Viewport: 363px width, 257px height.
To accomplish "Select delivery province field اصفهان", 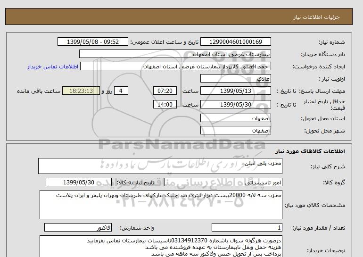I will [x=235, y=118].
